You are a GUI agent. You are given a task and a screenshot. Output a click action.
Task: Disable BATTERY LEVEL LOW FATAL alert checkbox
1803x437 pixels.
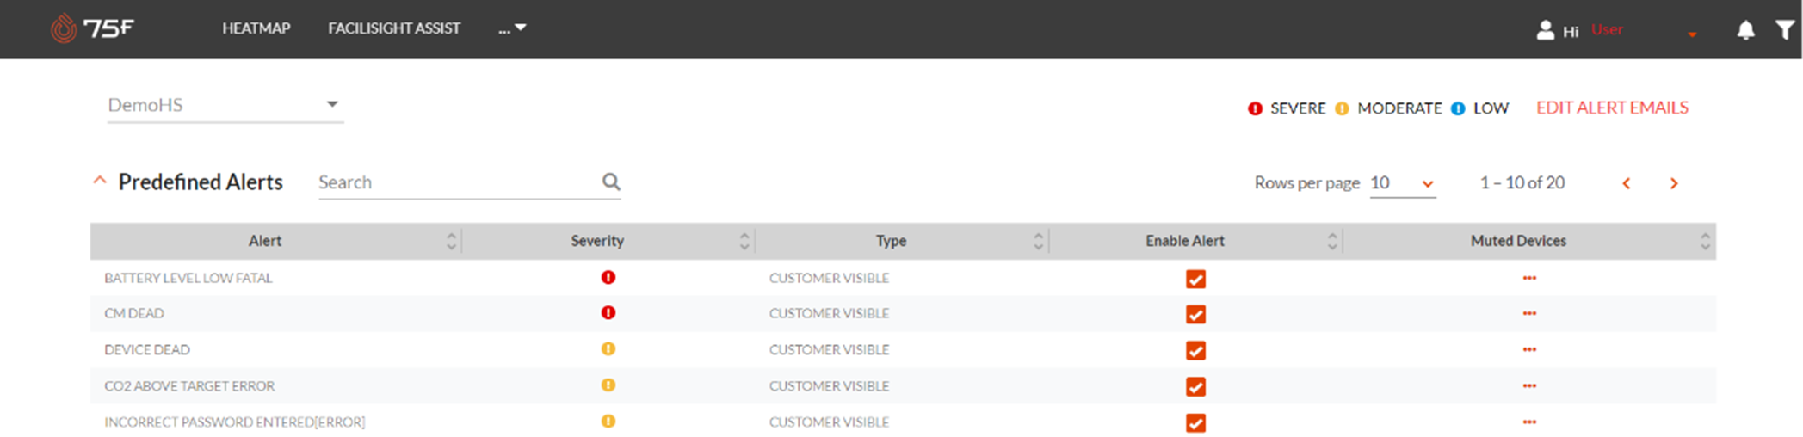(x=1195, y=279)
